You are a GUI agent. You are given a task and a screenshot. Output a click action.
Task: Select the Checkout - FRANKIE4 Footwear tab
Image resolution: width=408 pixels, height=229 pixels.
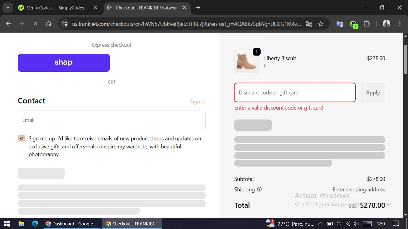(147, 8)
